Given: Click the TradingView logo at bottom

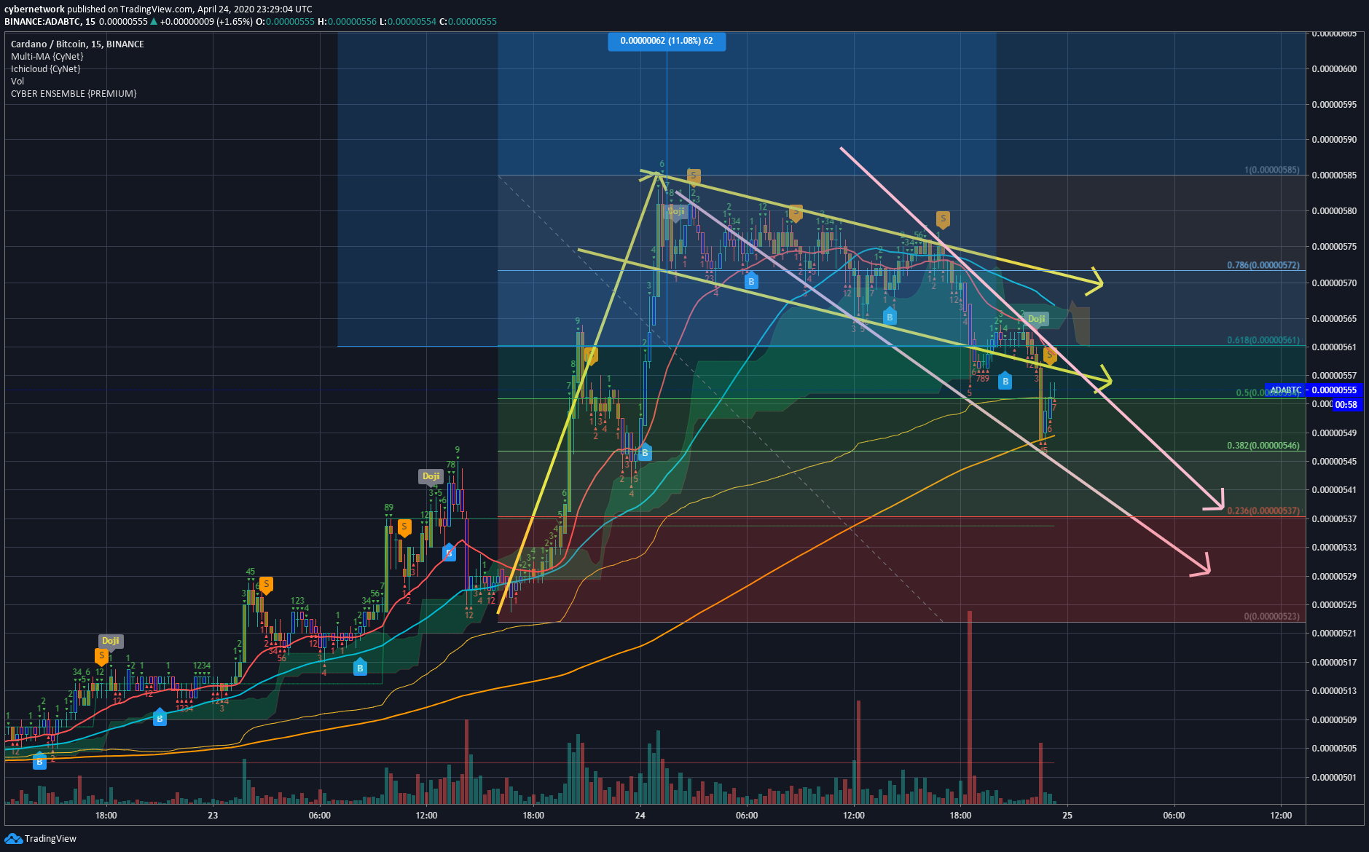Looking at the screenshot, I should (x=41, y=838).
